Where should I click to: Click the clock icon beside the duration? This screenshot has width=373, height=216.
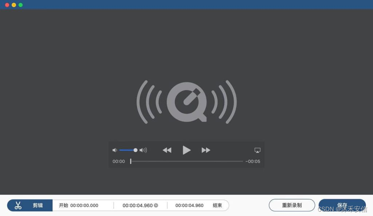coord(156,205)
